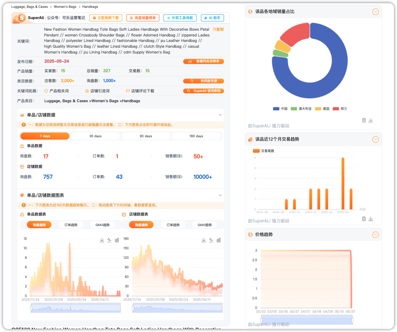Select 询盘趋势 tab in 单品数据表
Viewport: 397px width, 332px height.
[x=39, y=225]
